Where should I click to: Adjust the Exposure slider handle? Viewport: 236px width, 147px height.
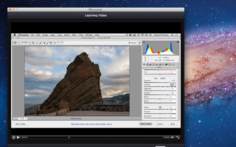(x=166, y=83)
